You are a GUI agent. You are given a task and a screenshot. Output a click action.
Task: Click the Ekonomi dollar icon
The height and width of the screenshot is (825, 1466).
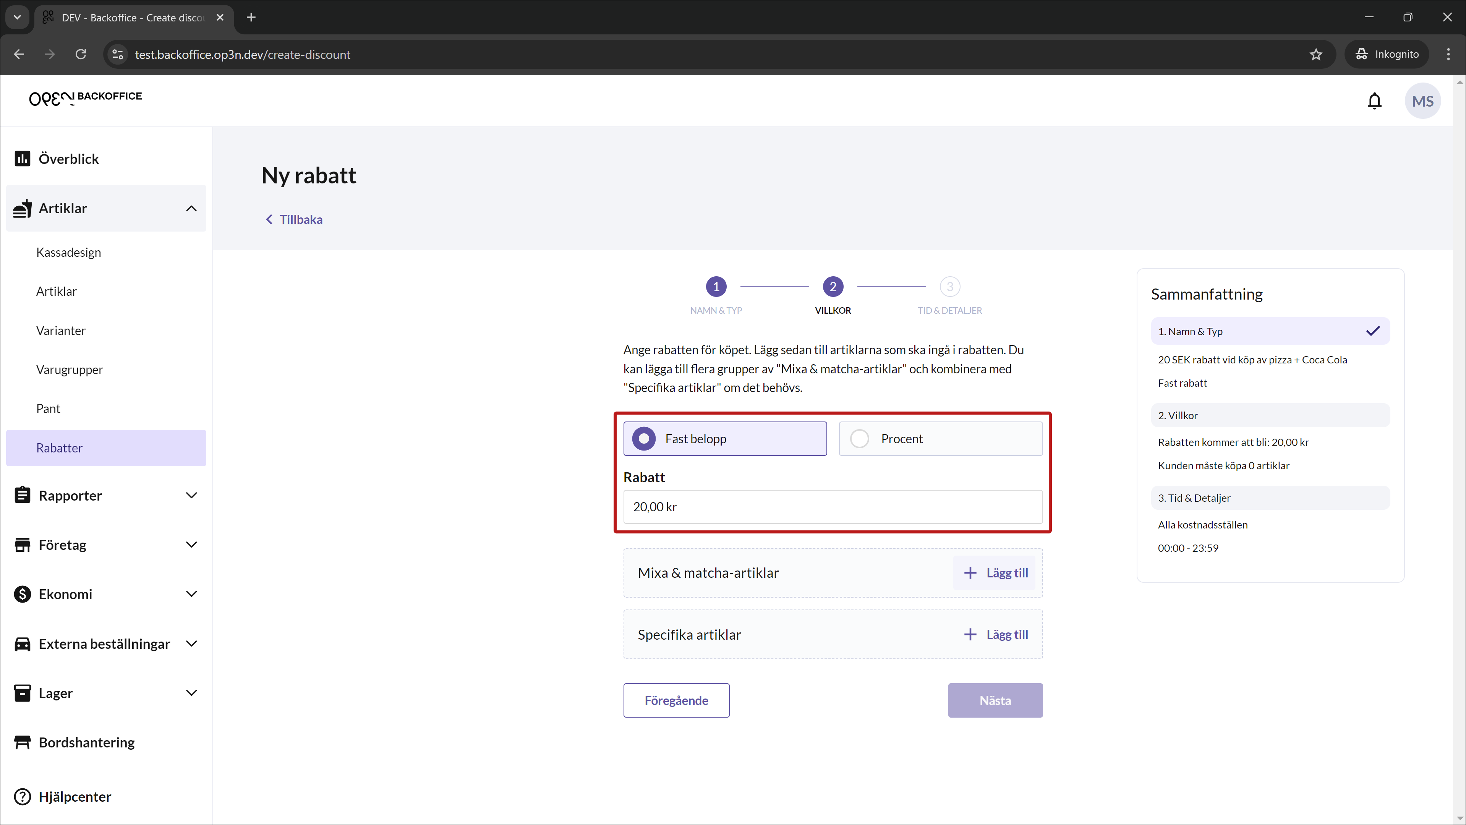[22, 594]
